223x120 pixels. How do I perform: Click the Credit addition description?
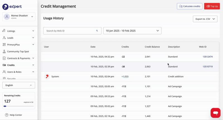click(x=176, y=77)
